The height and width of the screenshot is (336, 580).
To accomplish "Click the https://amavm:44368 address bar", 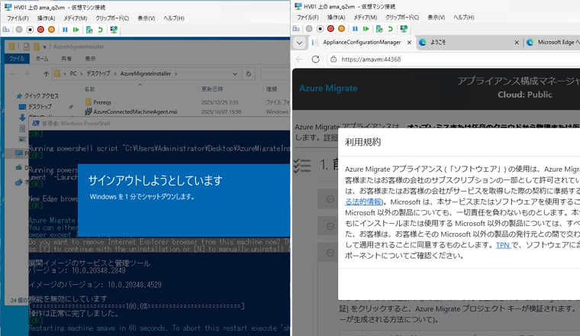I will (453, 60).
